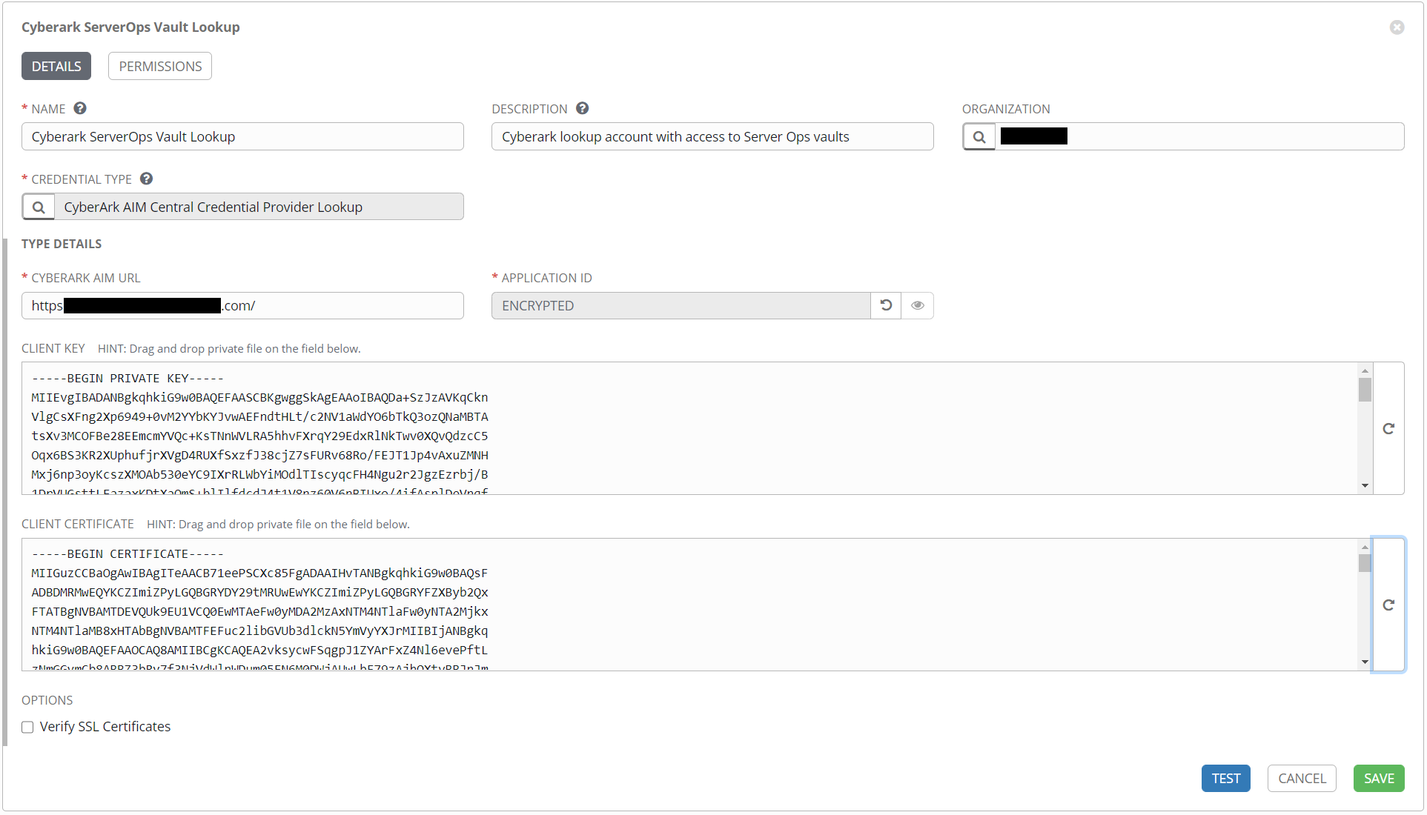Click the Credential Type lookup search icon
Screen dimensions: 1427x815
(x=39, y=207)
